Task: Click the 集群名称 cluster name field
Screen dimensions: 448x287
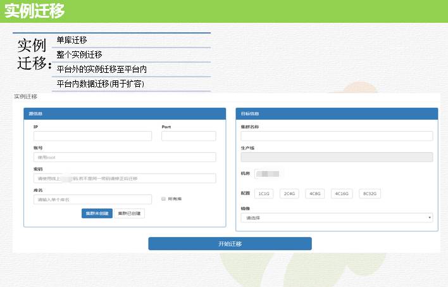Action: (x=337, y=136)
